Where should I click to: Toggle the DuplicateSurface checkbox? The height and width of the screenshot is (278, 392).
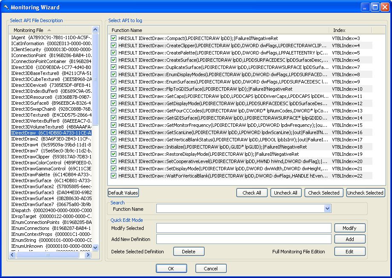click(113, 67)
